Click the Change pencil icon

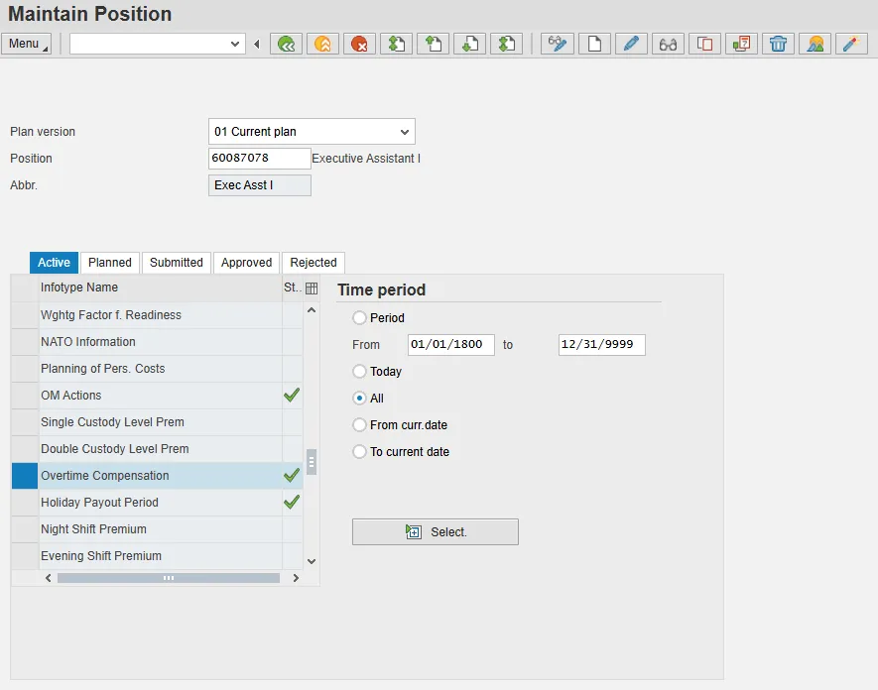pyautogui.click(x=631, y=44)
